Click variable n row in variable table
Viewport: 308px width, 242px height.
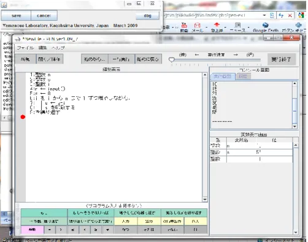252,146
